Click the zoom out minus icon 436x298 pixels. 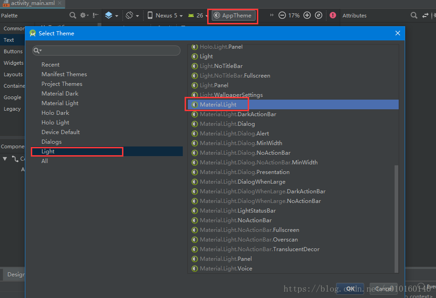pos(282,15)
